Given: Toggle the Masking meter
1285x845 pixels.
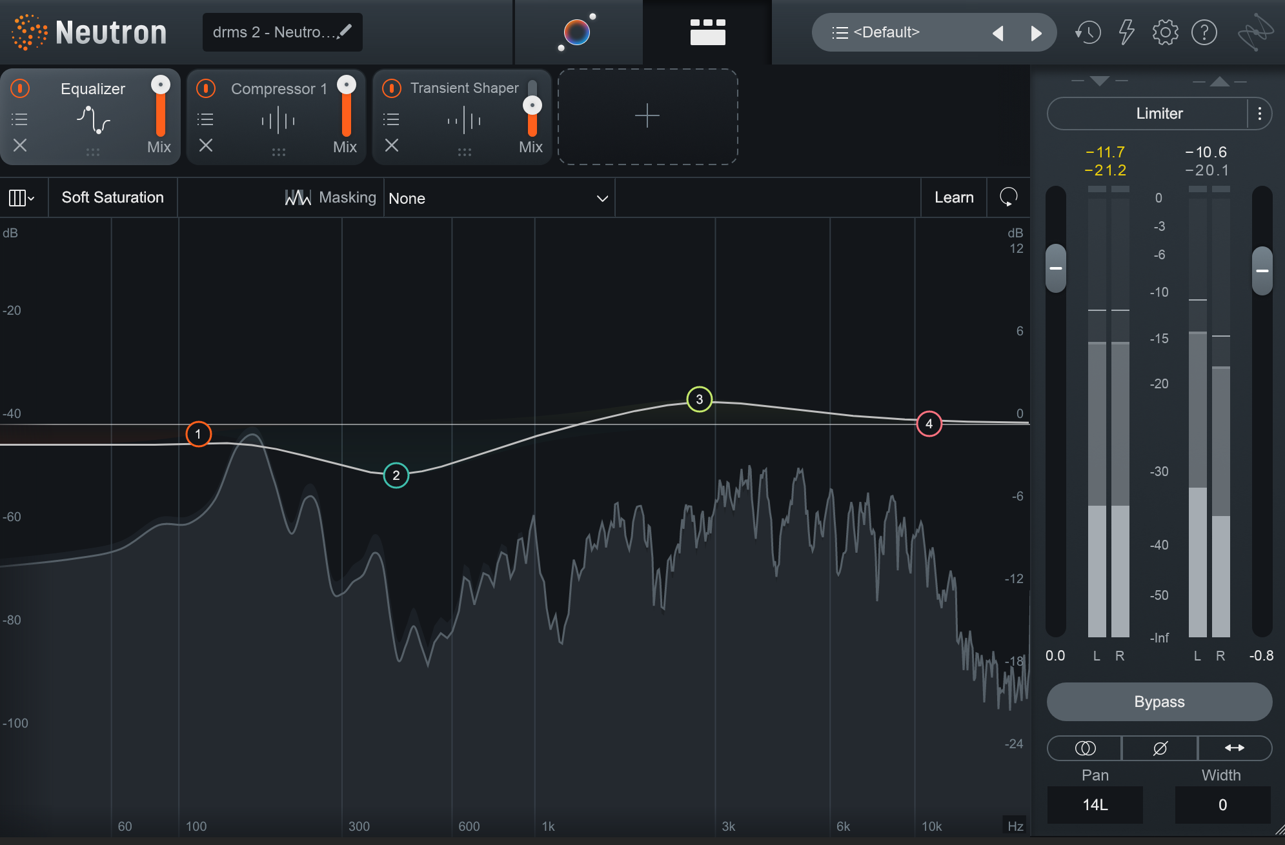Looking at the screenshot, I should pos(330,197).
